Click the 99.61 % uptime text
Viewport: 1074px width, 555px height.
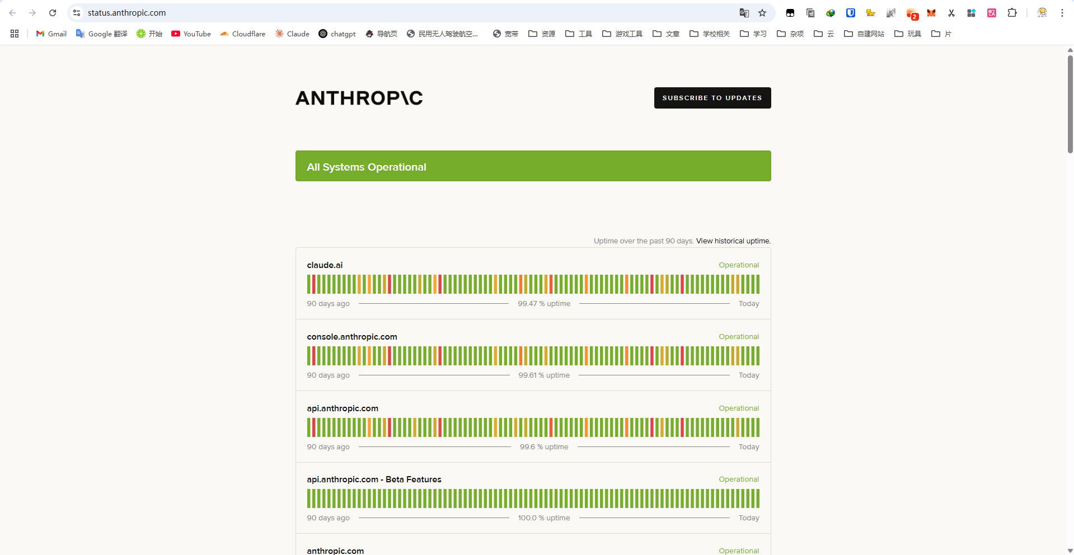tap(544, 375)
